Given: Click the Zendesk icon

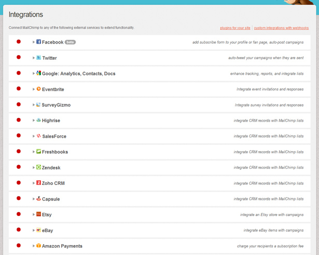Looking at the screenshot, I should pos(39,167).
